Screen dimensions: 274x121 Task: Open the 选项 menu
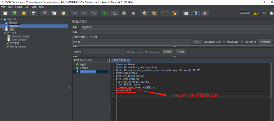34,7
